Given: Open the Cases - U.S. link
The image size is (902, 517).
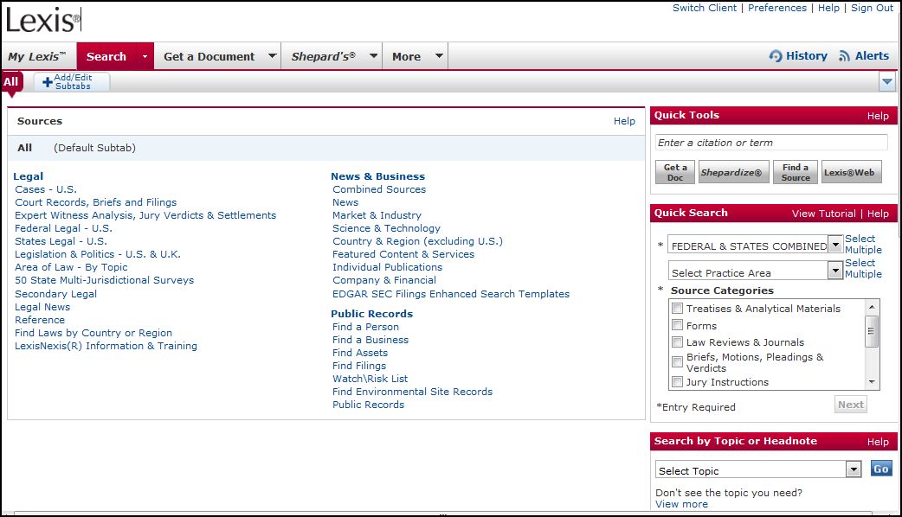Looking at the screenshot, I should click(x=46, y=189).
